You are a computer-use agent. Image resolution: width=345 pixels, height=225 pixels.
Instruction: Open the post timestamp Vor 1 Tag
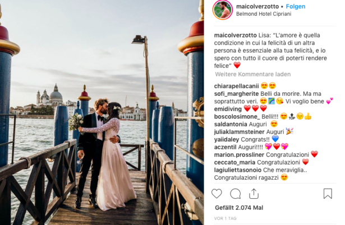pyautogui.click(x=226, y=218)
